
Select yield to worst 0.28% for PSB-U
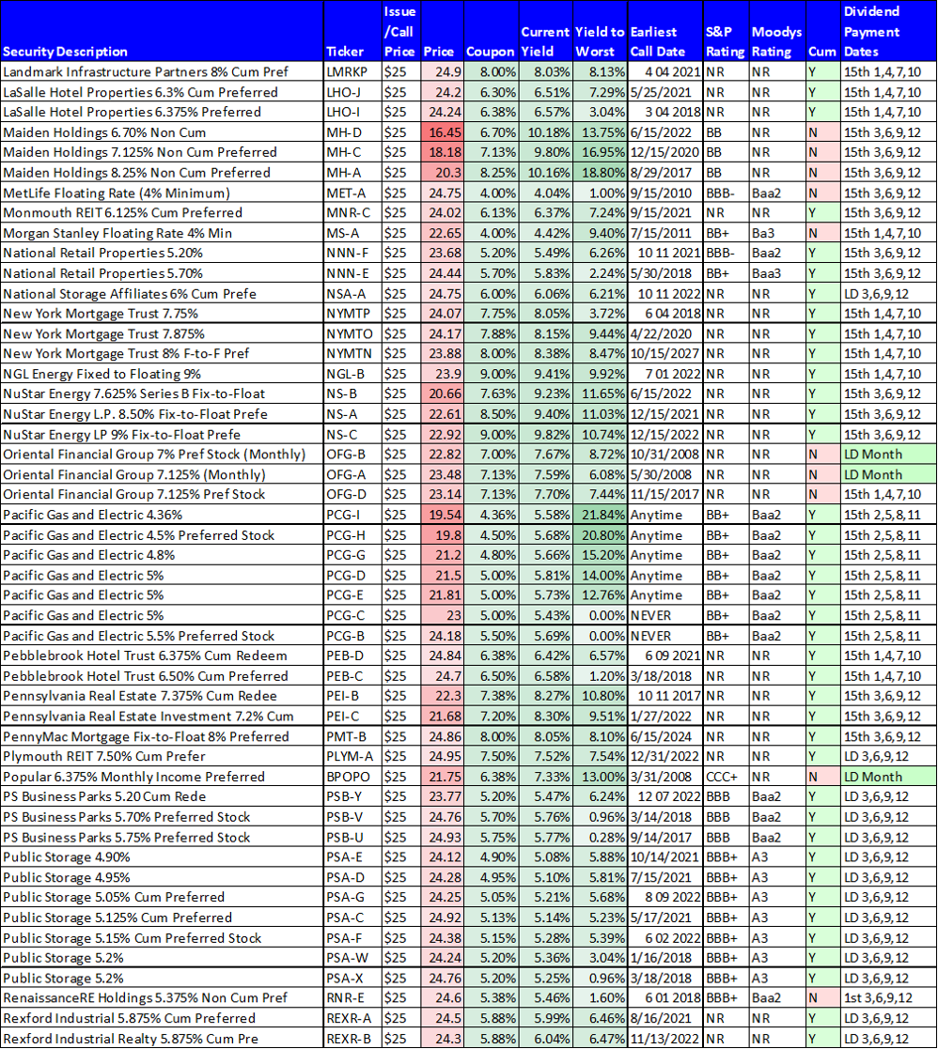coord(600,837)
